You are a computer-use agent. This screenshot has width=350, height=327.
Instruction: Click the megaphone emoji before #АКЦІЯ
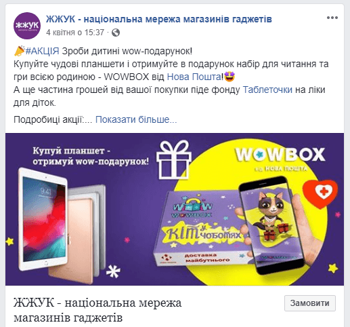[19, 51]
